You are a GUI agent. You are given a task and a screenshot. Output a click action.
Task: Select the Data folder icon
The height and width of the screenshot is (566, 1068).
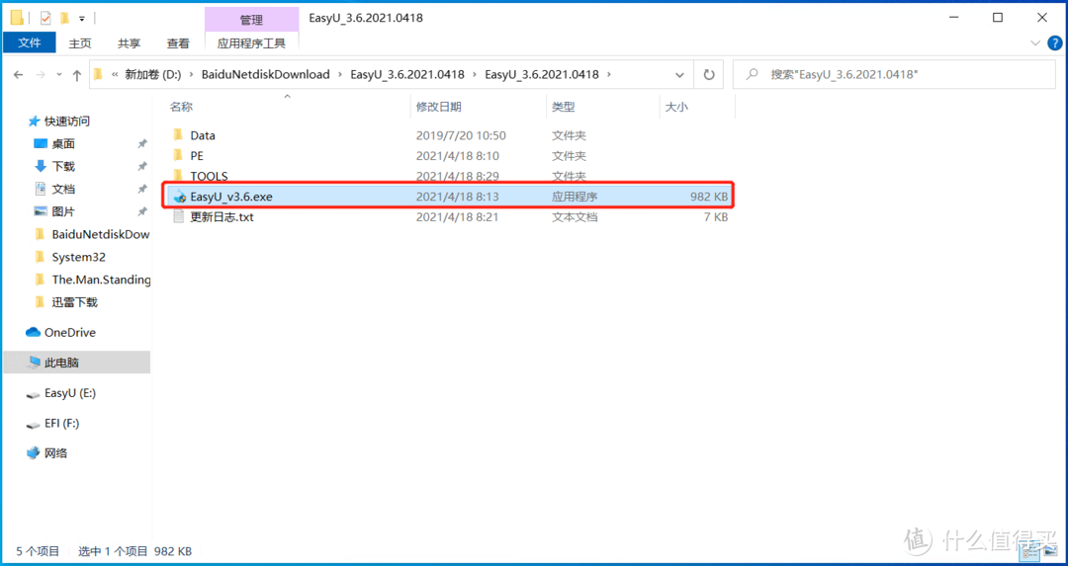point(178,135)
